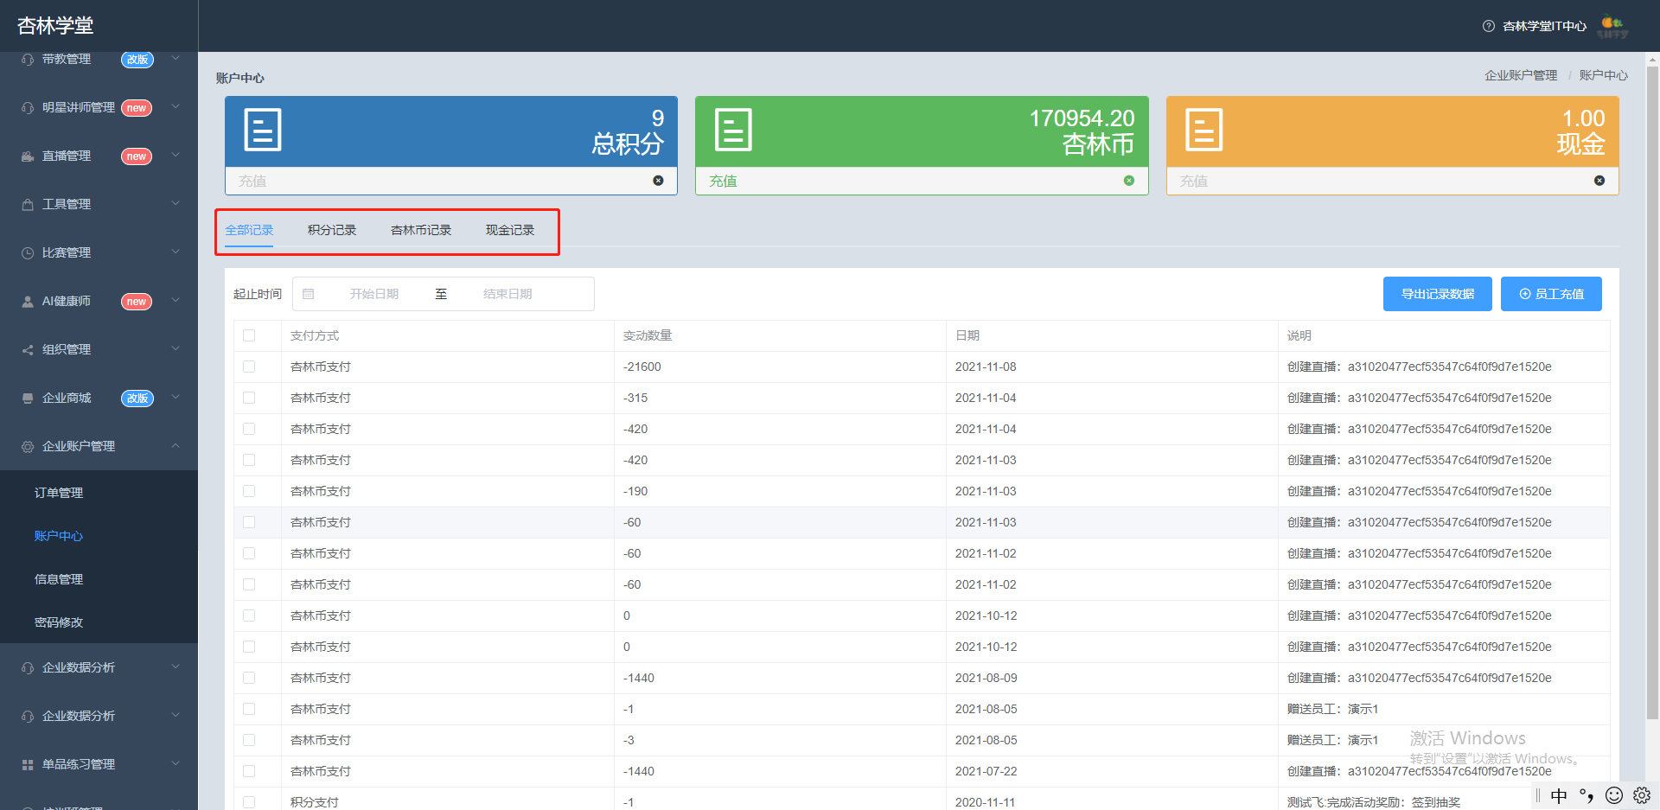Click the user avatar in top right
Viewport: 1660px width, 810px height.
[1612, 26]
